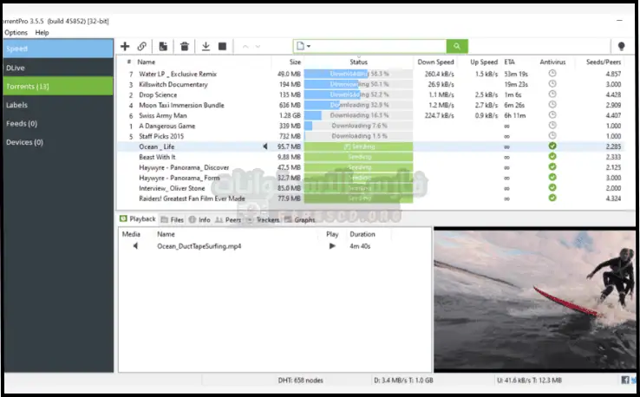640x397 pixels.
Task: Click the green search magnifier button
Action: click(457, 46)
